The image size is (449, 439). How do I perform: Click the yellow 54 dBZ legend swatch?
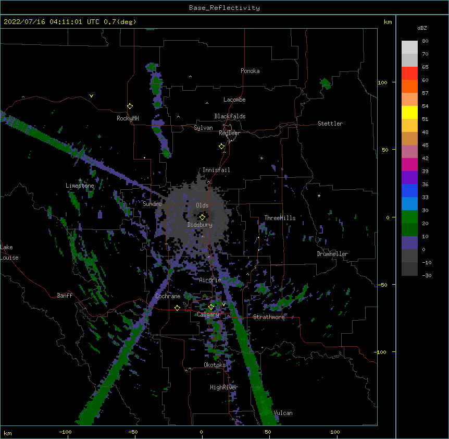coord(409,112)
